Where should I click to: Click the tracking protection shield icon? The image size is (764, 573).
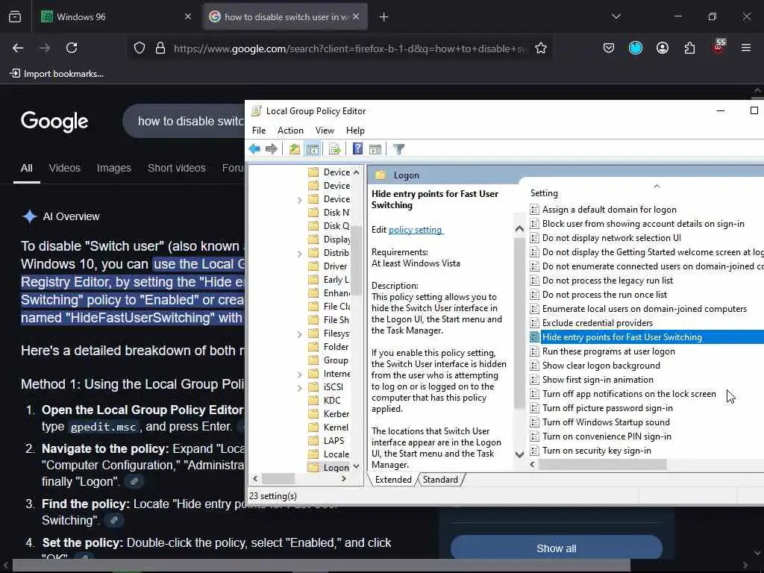(x=140, y=48)
